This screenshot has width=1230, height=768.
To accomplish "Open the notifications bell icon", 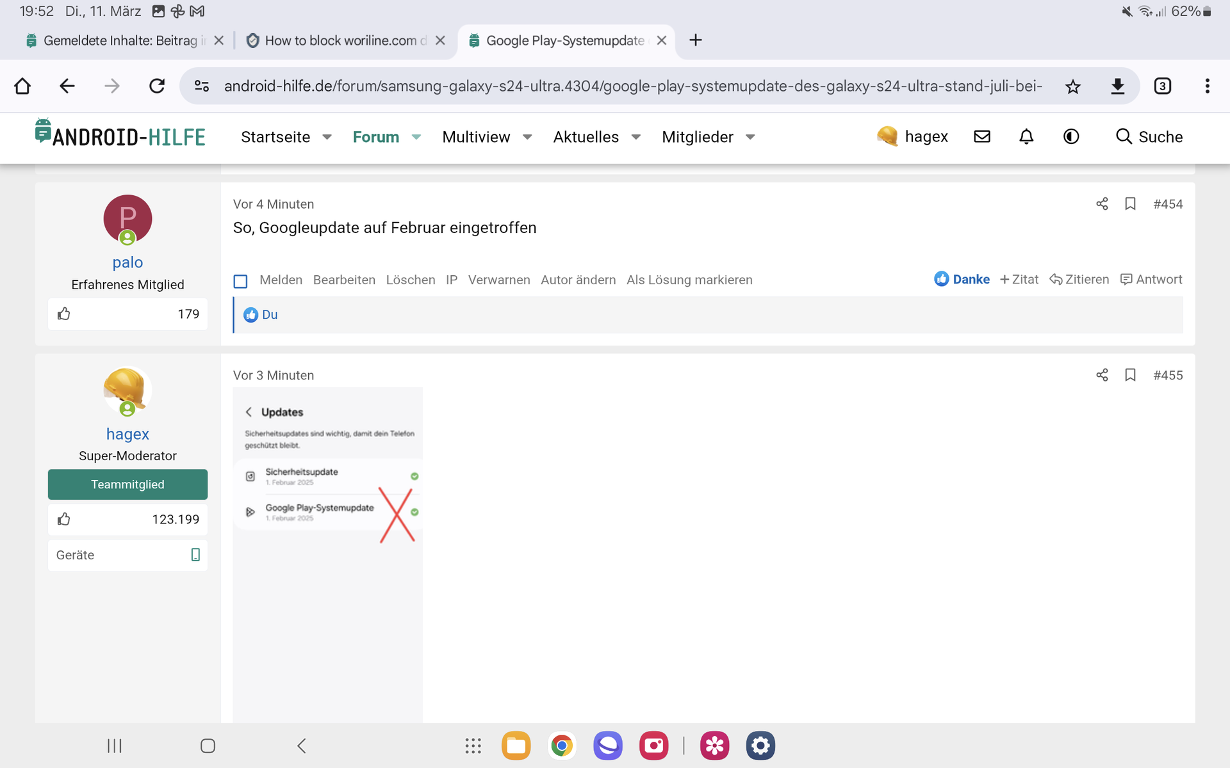I will pyautogui.click(x=1026, y=136).
